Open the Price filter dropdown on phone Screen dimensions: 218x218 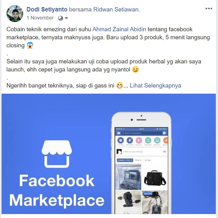coord(138,160)
